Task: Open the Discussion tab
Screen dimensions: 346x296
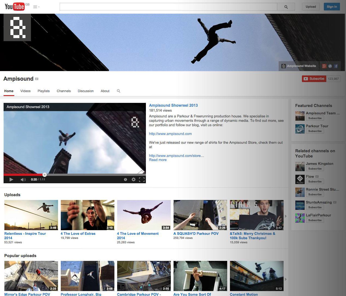Action: [x=86, y=91]
